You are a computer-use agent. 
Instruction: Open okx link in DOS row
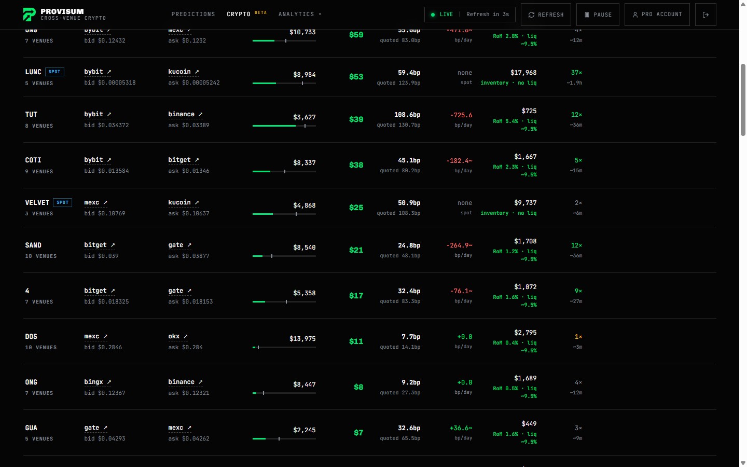[x=178, y=336]
